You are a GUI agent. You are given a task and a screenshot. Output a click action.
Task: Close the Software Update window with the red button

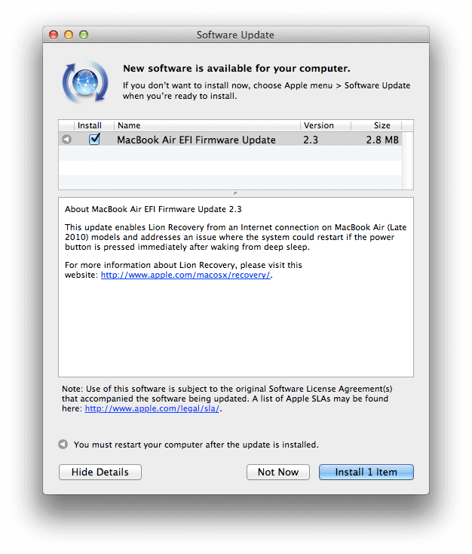(54, 35)
